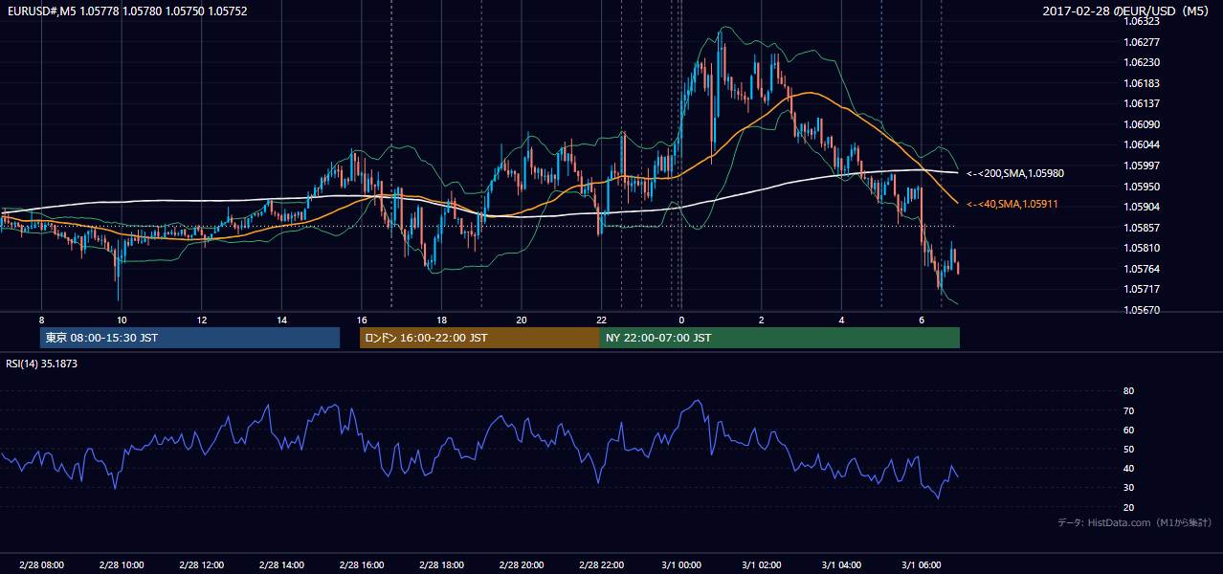This screenshot has width=1223, height=574.
Task: Open the HistData.com data source credit
Action: point(1135,522)
